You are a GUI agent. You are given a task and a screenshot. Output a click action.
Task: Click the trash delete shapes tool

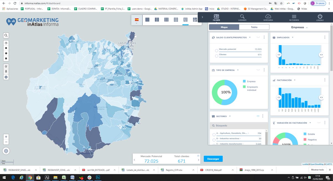(x=6, y=71)
